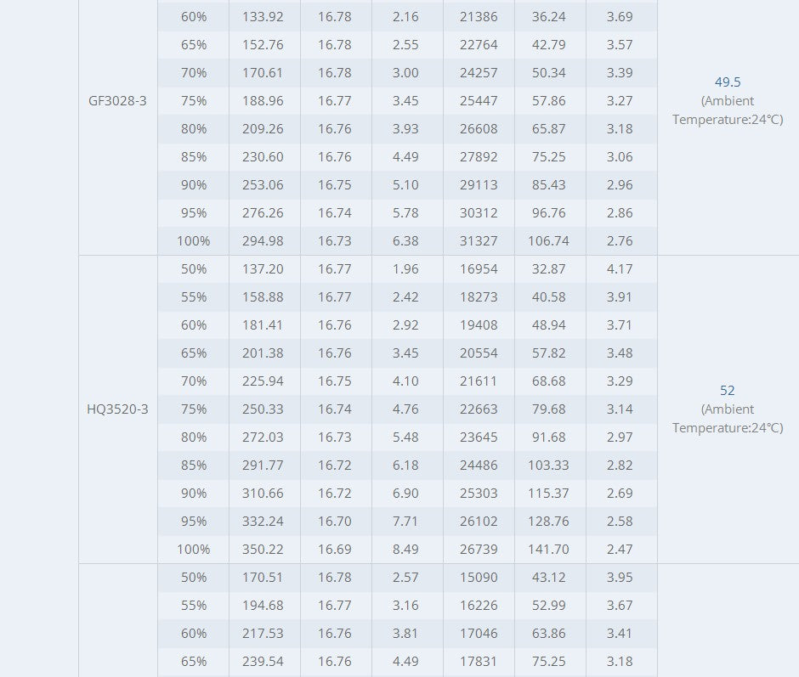The image size is (799, 677).
Task: Click the 24486 cell
Action: pos(479,465)
